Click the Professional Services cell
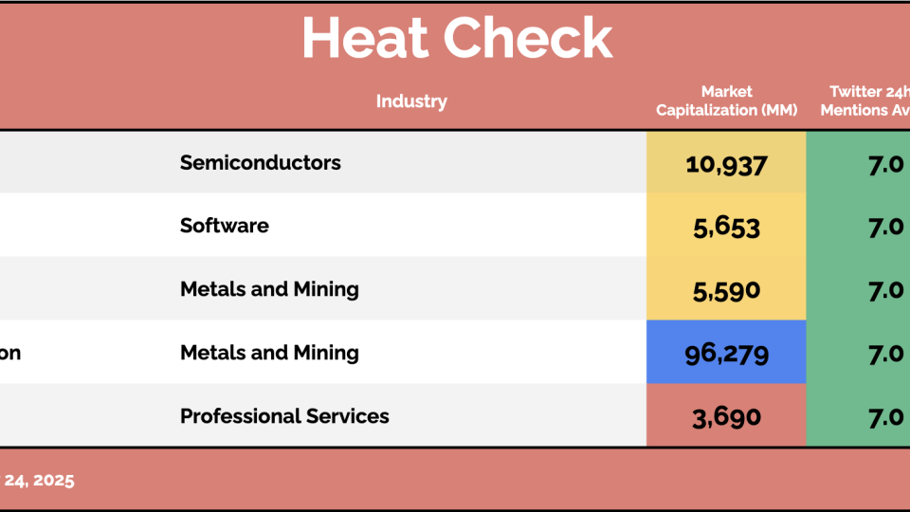 click(284, 416)
